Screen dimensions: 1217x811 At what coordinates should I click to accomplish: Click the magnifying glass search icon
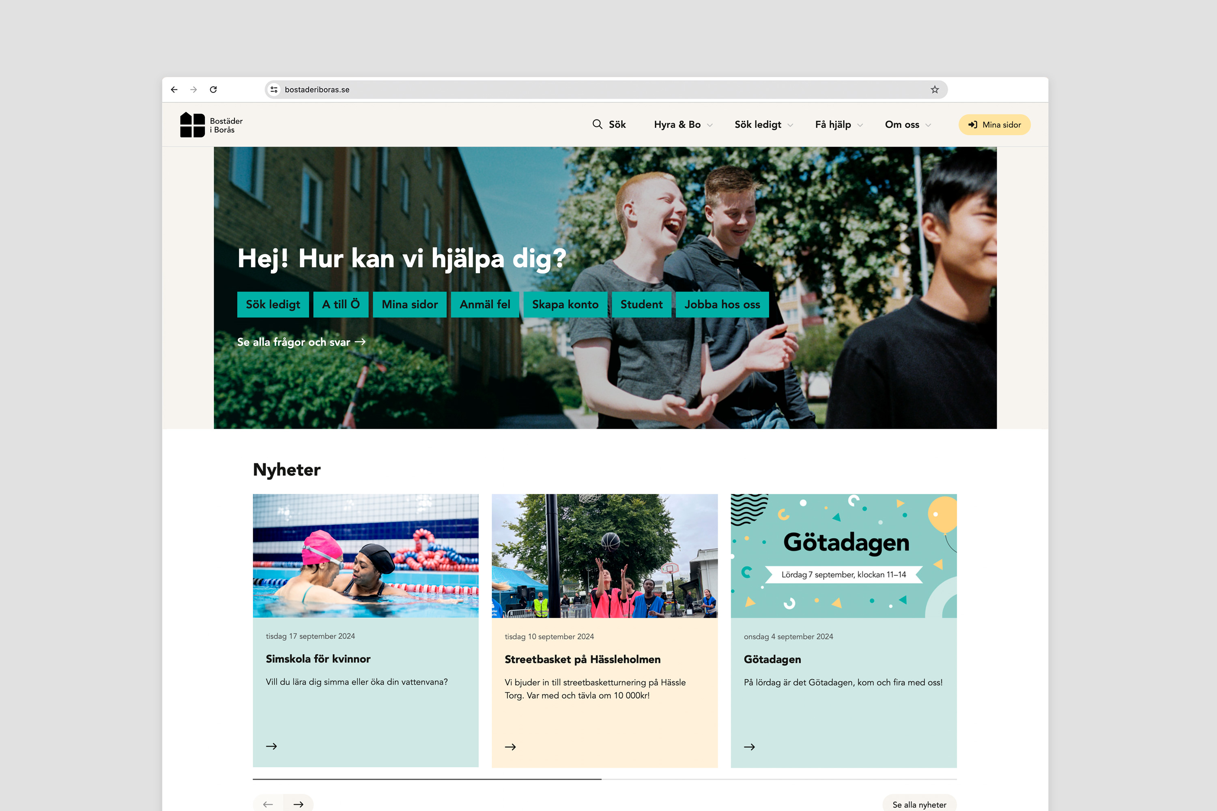click(x=597, y=124)
